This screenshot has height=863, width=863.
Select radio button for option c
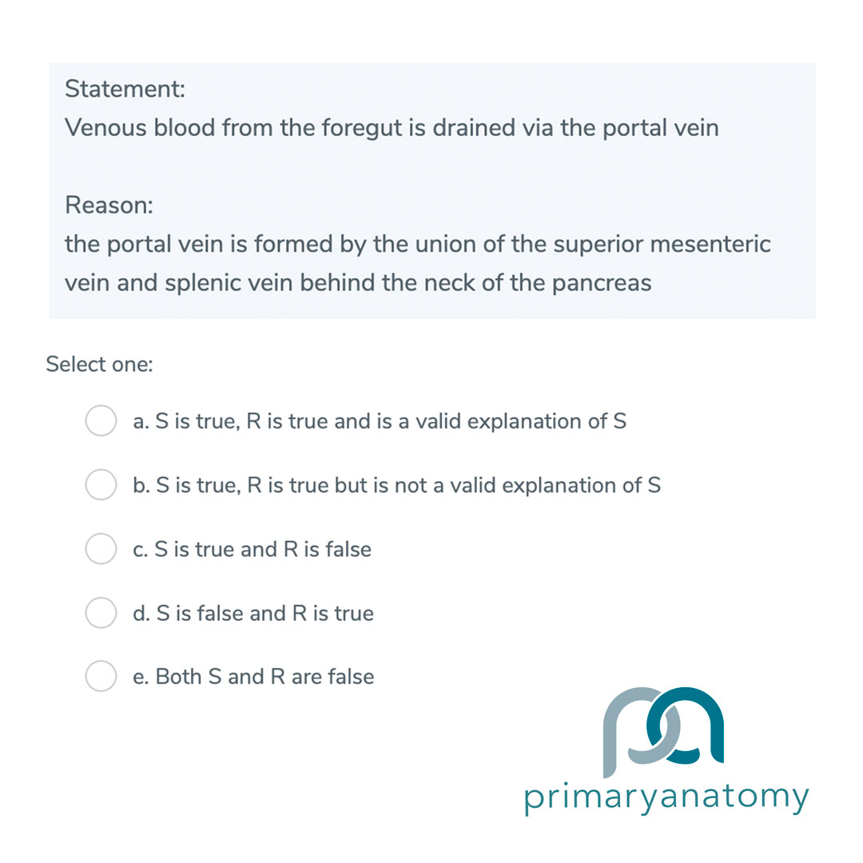point(101,549)
